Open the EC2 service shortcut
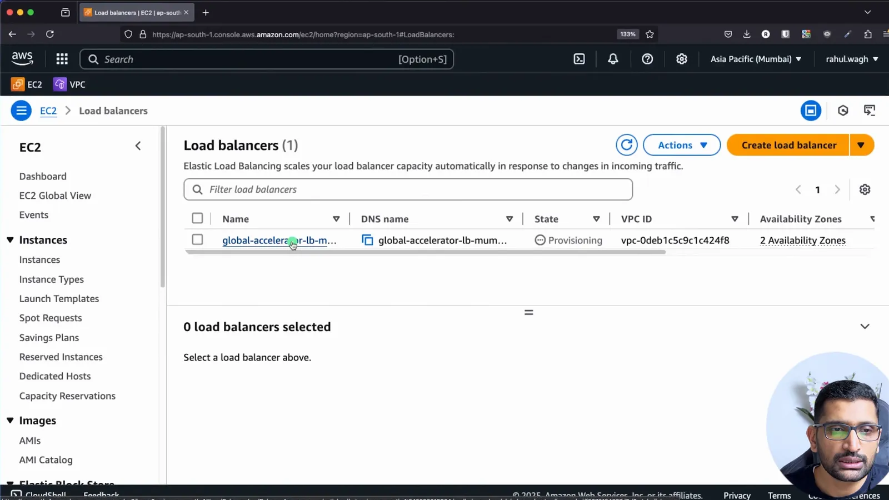This screenshot has height=500, width=889. coord(27,84)
